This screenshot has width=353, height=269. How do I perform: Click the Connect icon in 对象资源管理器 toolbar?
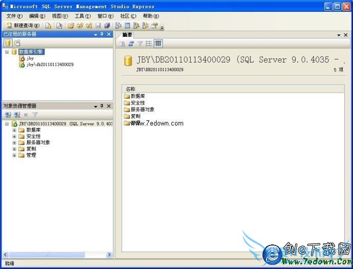tap(8, 115)
